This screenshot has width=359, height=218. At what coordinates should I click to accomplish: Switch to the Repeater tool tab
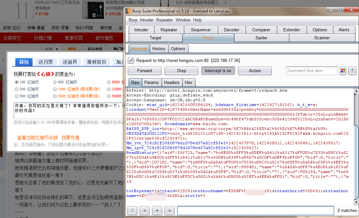(169, 30)
